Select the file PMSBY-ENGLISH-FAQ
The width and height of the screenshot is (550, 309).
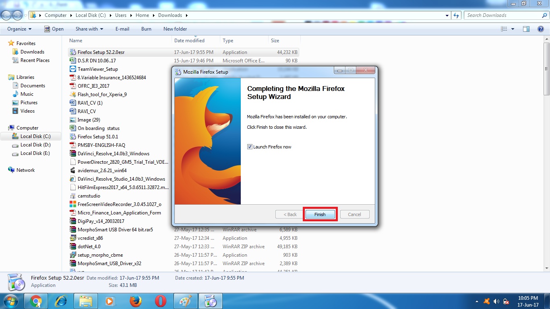(x=101, y=145)
